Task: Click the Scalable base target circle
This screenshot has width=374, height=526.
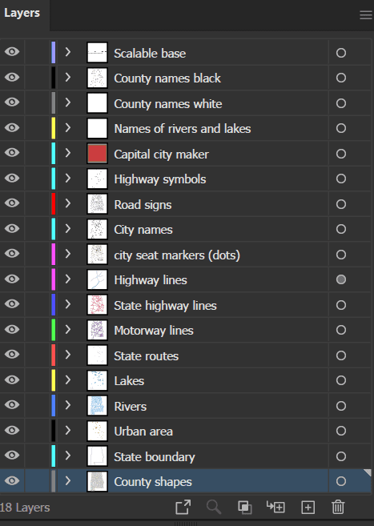Action: [x=341, y=53]
